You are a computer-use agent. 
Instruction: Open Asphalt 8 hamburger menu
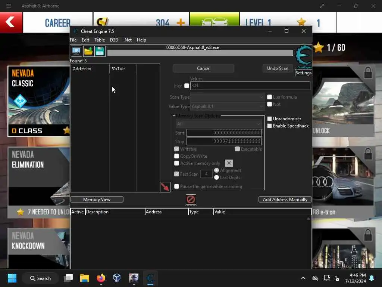(9, 6)
